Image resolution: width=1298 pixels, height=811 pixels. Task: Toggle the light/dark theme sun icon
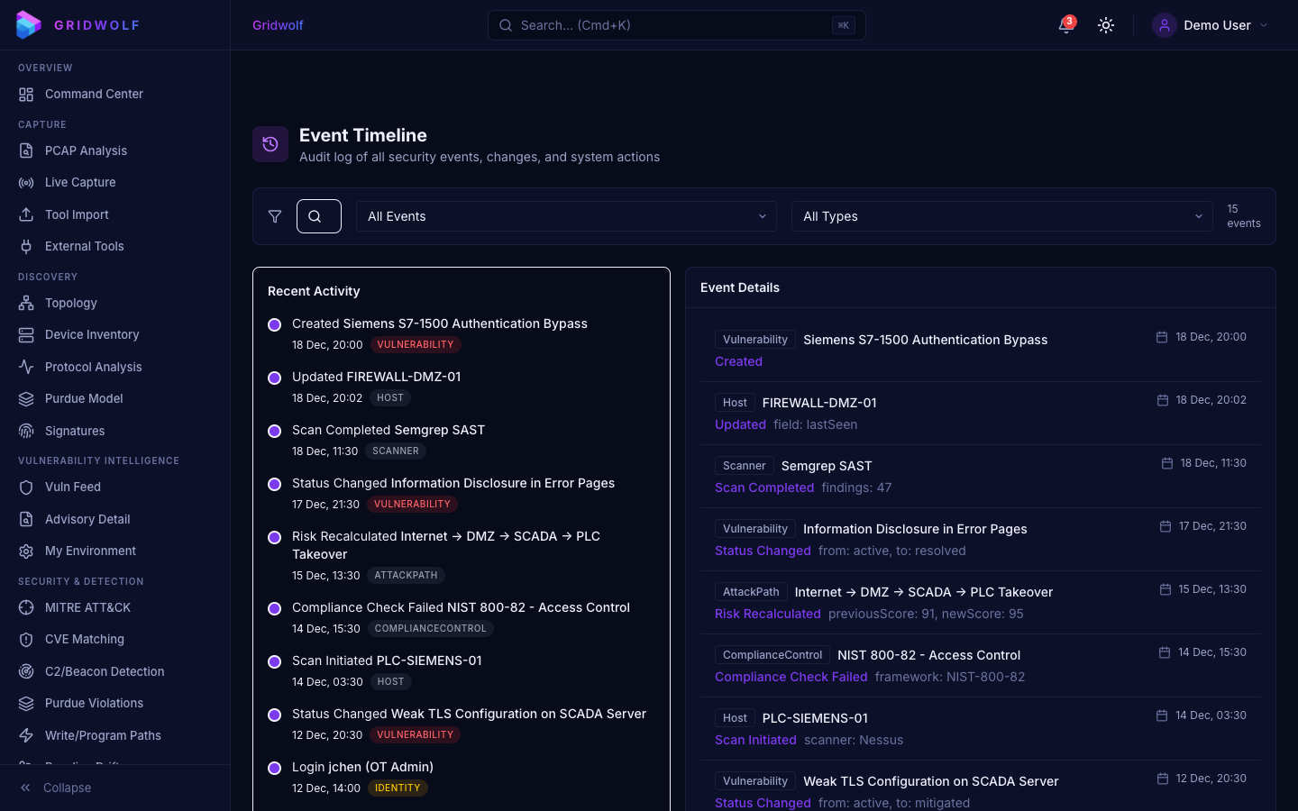pyautogui.click(x=1106, y=25)
